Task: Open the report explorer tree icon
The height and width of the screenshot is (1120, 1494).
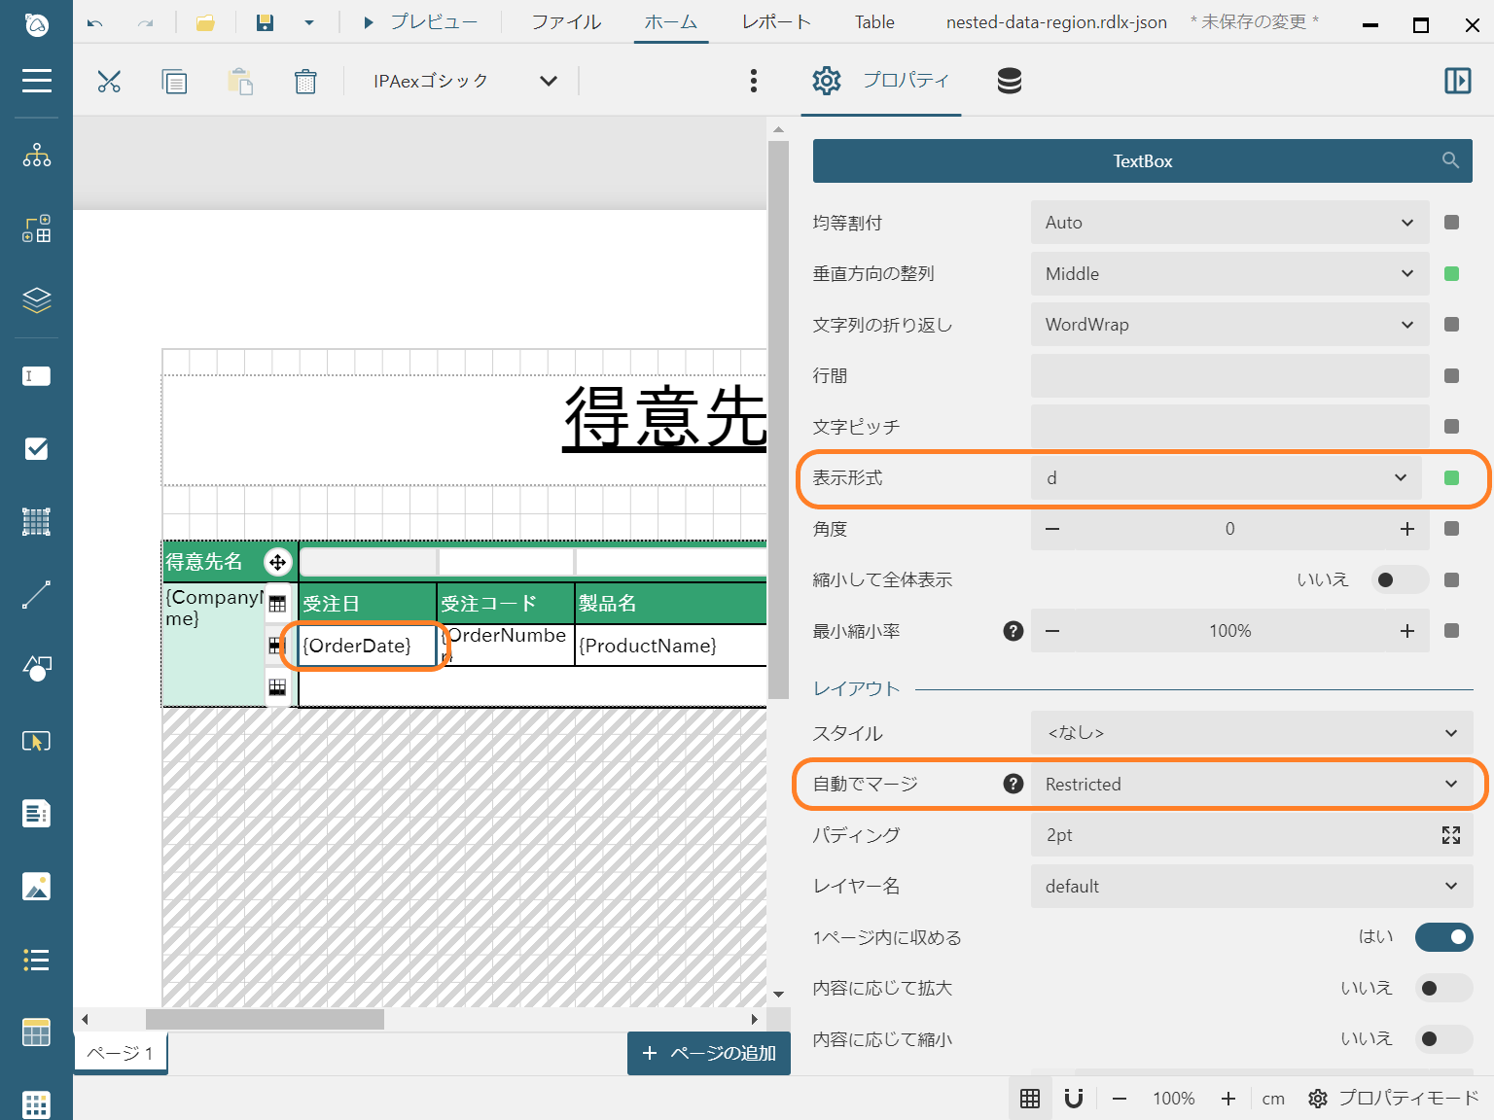Action: click(36, 156)
